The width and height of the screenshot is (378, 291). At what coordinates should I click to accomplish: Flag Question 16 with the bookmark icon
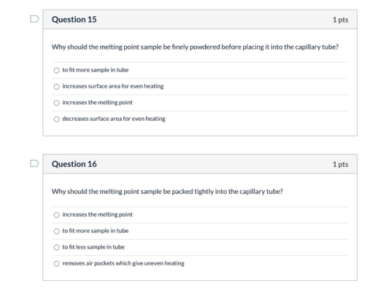click(x=34, y=163)
